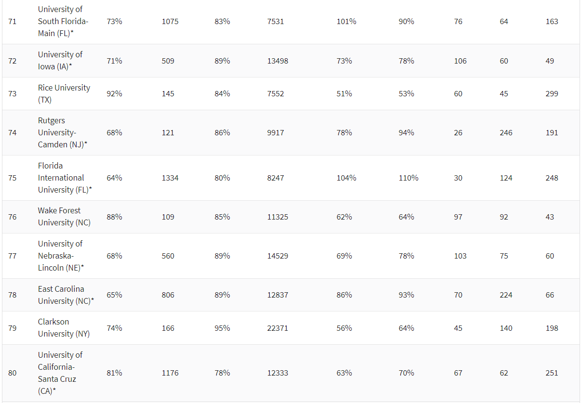The image size is (581, 403).
Task: Click the 1334 value cell
Action: click(x=170, y=178)
